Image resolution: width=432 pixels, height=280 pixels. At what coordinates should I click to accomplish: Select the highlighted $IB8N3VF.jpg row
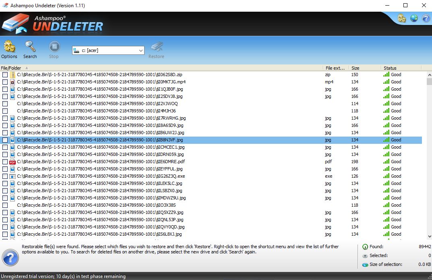click(x=161, y=140)
